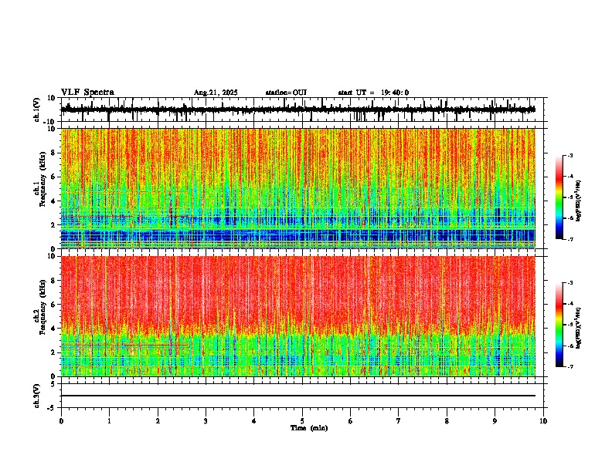612x472 pixels.
Task: Click the "5" volt tick on ch.3(V) axis
Action: 53,384
